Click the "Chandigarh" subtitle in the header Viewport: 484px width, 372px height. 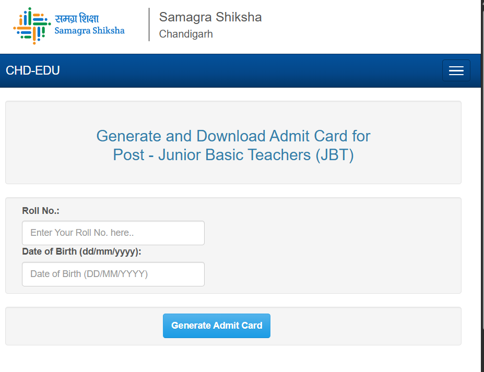click(186, 34)
